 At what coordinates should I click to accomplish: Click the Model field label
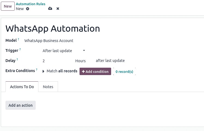pos(11,40)
